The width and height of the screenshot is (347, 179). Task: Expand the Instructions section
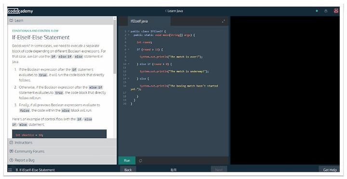62,142
